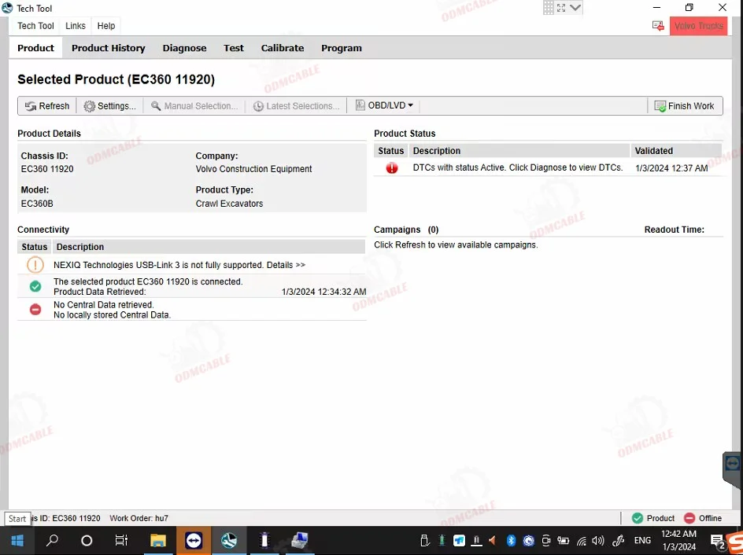Click the battery tray icon

(563, 540)
